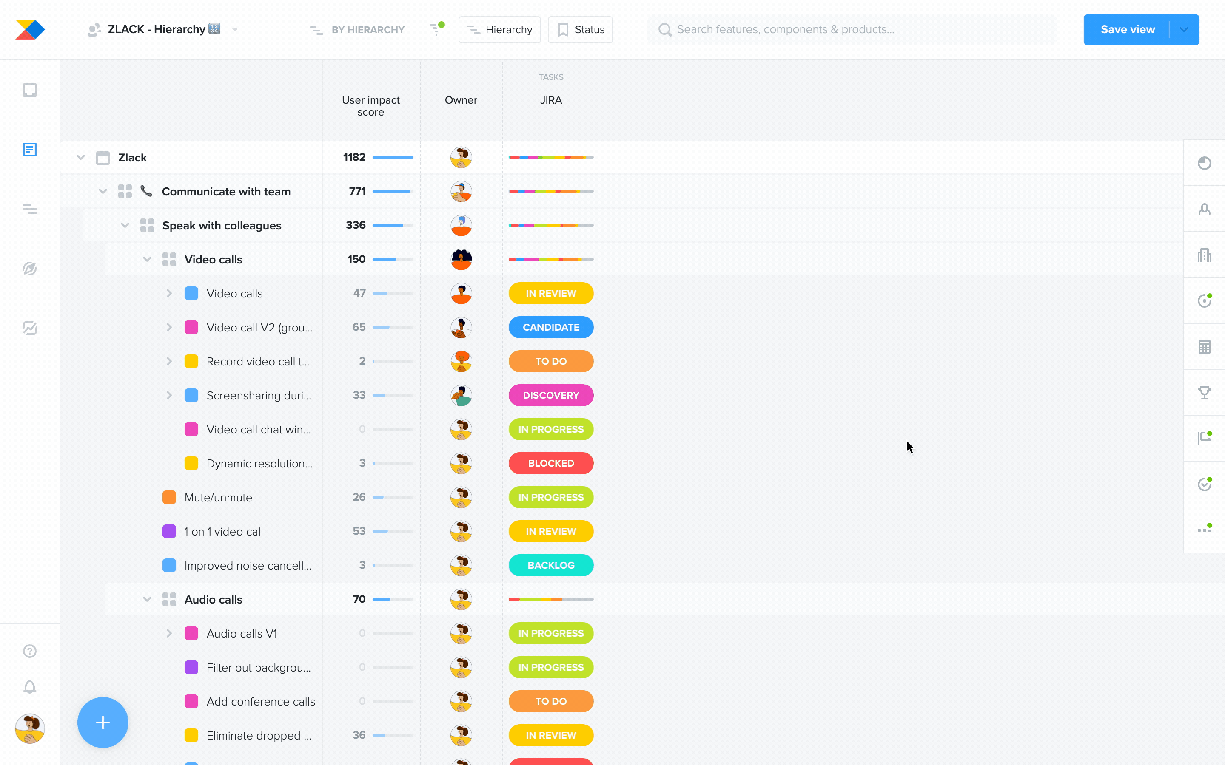Open user profile avatar at bottom left
Image resolution: width=1225 pixels, height=765 pixels.
click(30, 728)
